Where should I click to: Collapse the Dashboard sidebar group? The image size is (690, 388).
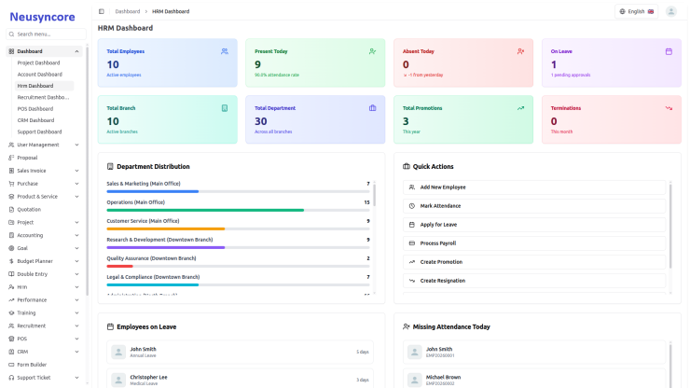click(45, 51)
